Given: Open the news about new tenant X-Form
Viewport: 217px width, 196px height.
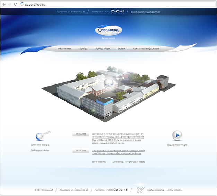Looking at the screenshot, I should tap(118, 152).
